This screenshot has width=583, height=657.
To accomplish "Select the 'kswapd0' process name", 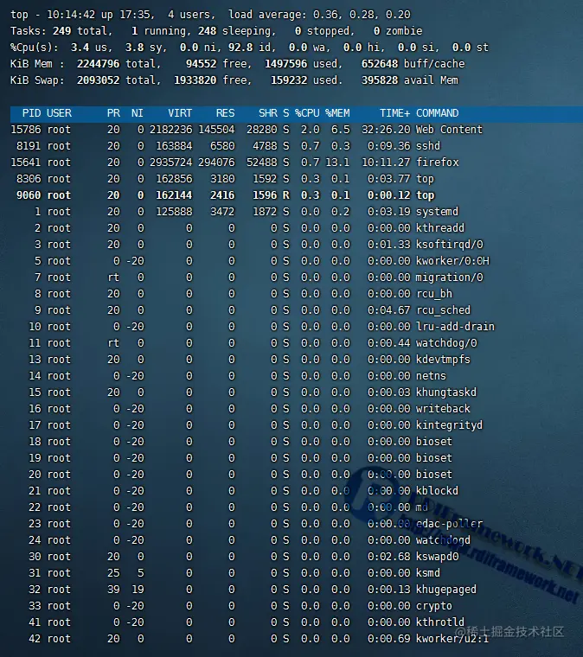I will point(437,557).
